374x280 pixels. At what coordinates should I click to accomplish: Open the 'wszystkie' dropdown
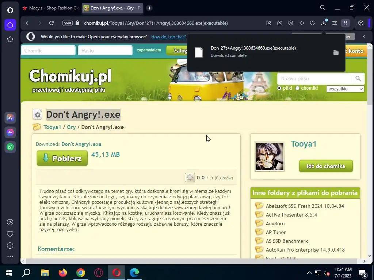345,89
